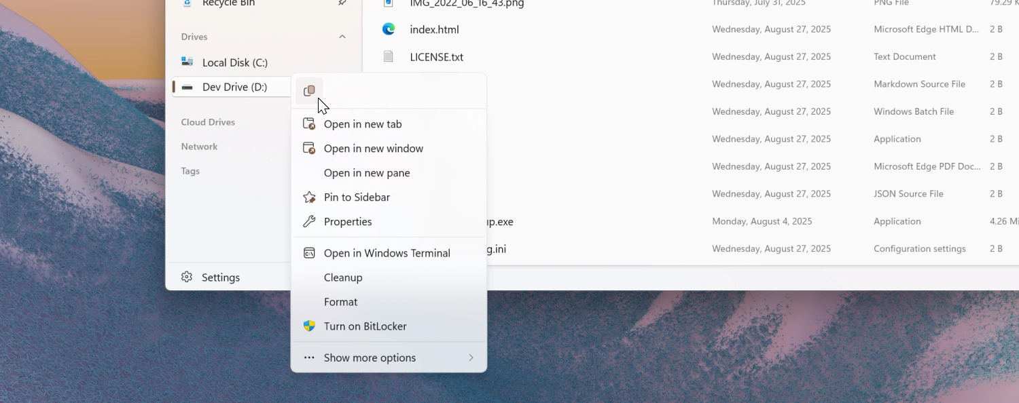Viewport: 1019px width, 403px height.
Task: Open Settings via the gear icon
Action: pyautogui.click(x=186, y=277)
